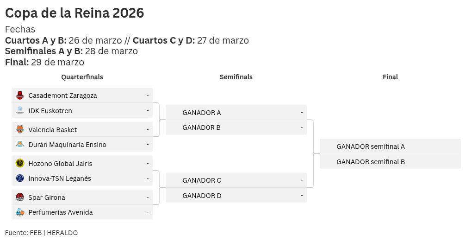Viewport: 472px width, 242px height.
Task: Click the Copa de la Reina 2026 title
Action: 75,13
